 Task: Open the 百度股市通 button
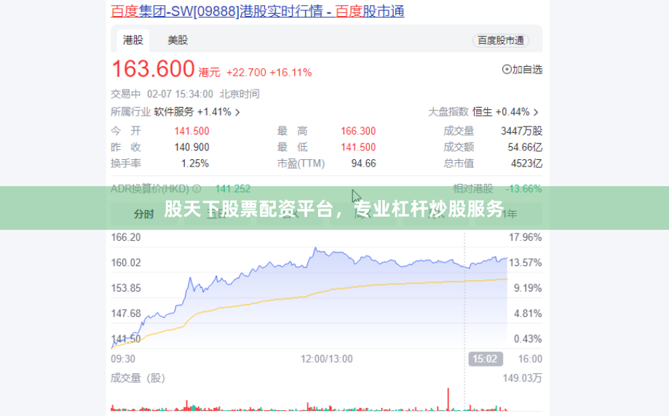click(500, 41)
